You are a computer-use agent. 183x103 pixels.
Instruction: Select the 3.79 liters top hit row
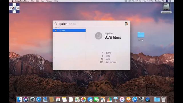(69, 31)
